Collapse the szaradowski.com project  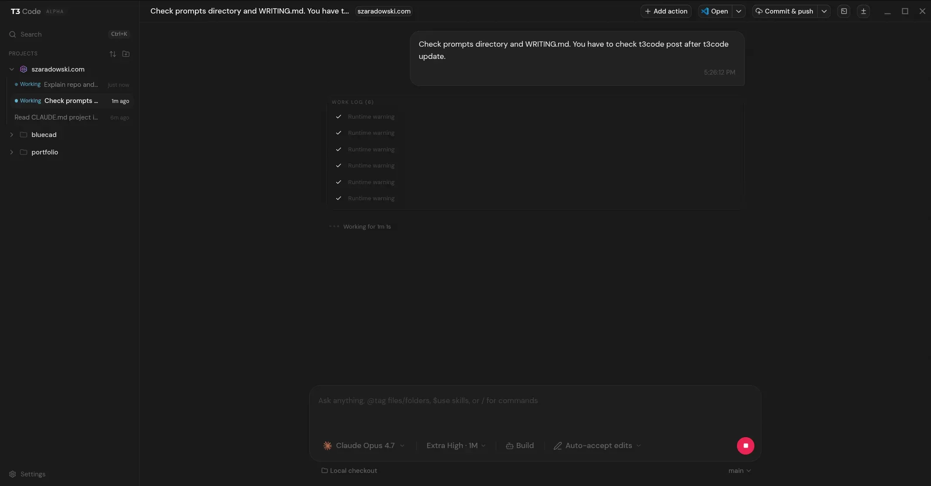(12, 69)
